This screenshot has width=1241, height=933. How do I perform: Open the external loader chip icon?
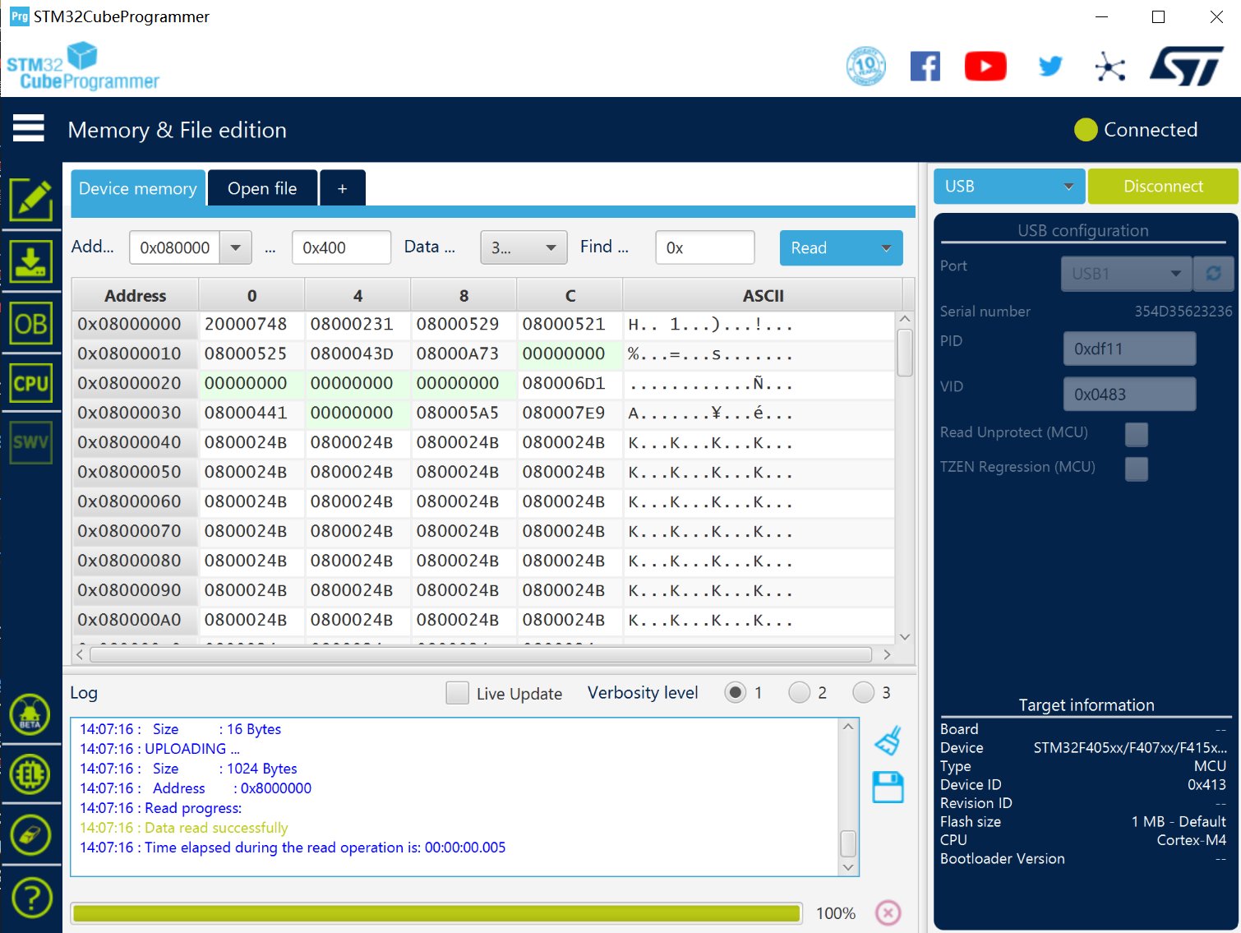tap(30, 774)
